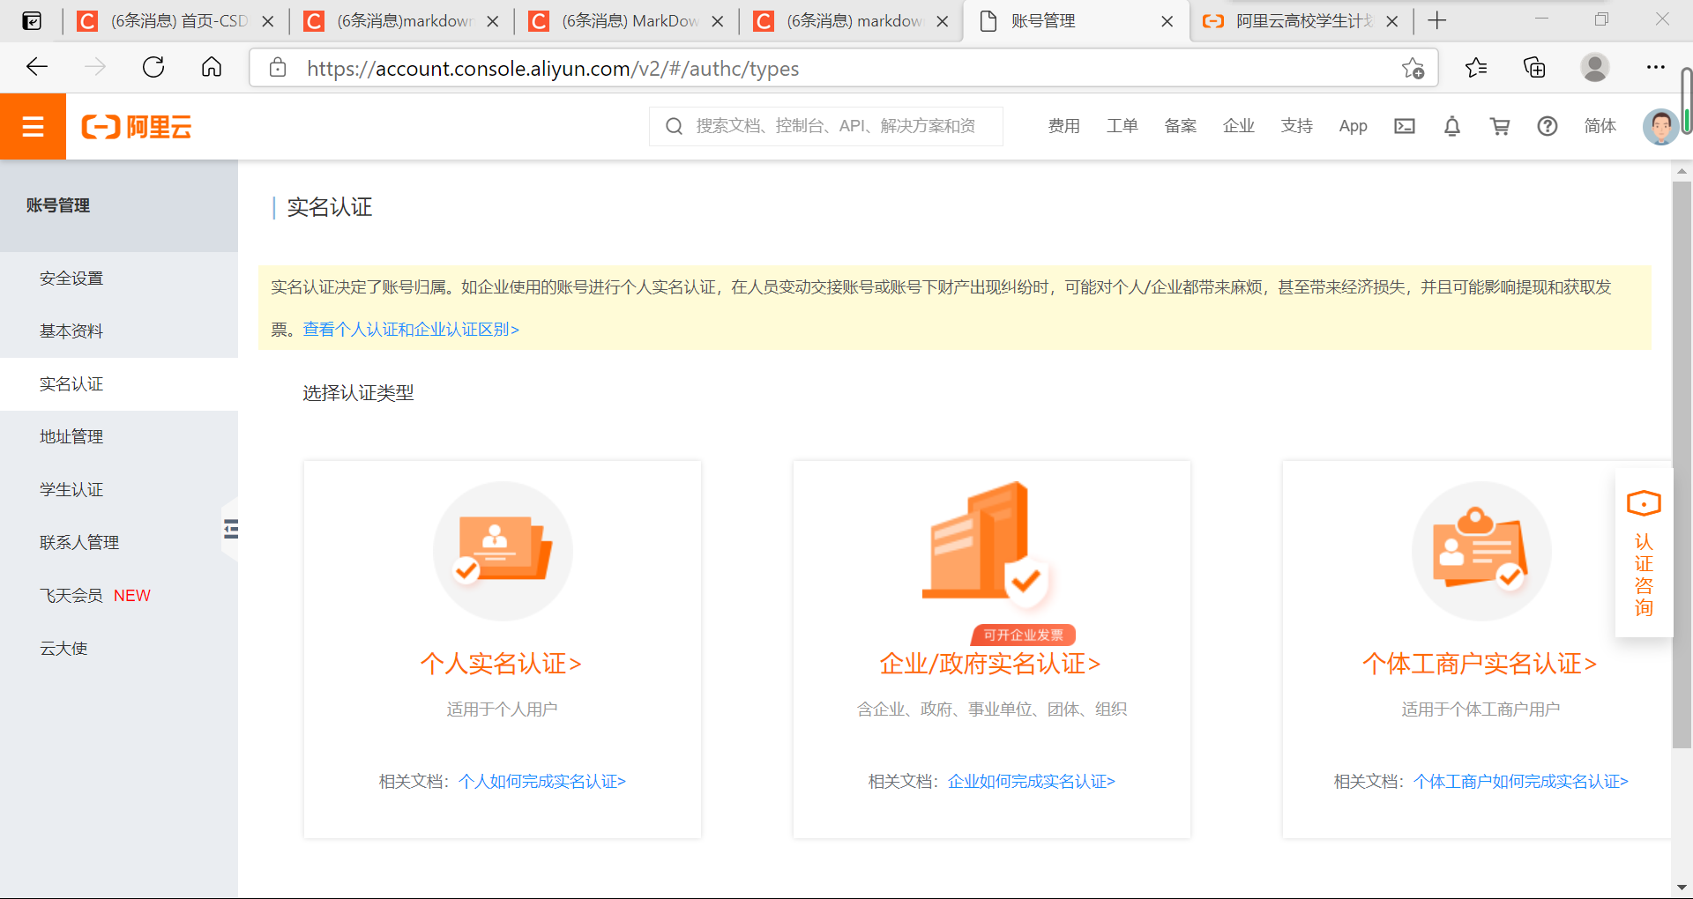Click the 可开企业发票 badge
Viewport: 1693px width, 899px height.
(1024, 635)
